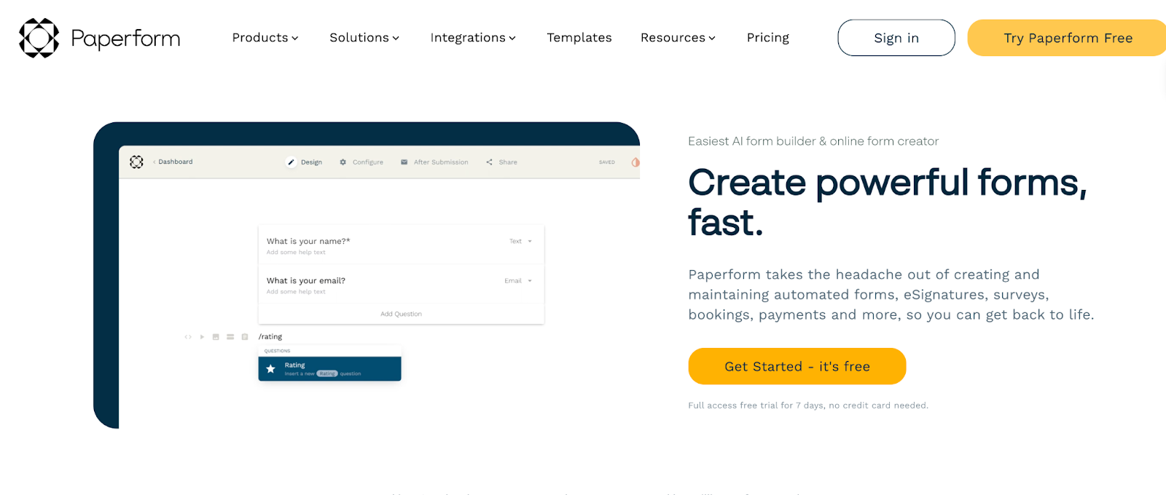Click the video play icon beside /rating
The height and width of the screenshot is (495, 1166).
[x=202, y=337]
